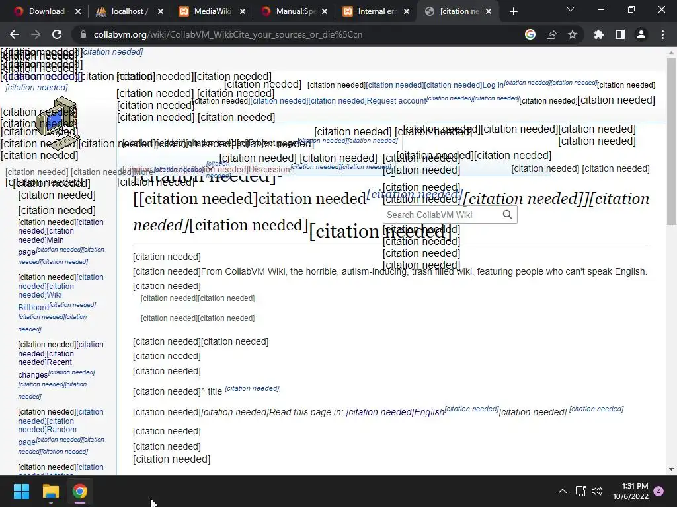The height and width of the screenshot is (507, 677).
Task: Open the clock showing 1:31 PM
Action: pos(630,491)
